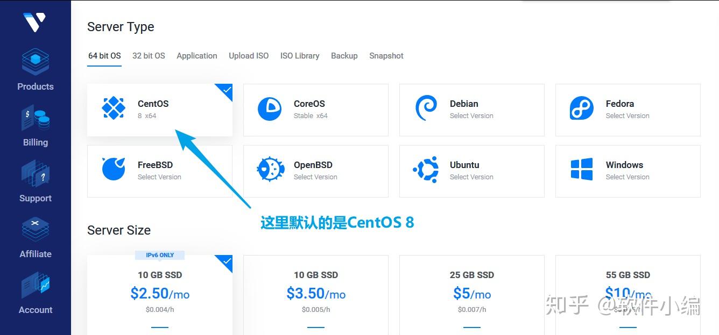Click the OpenBSD pufferfish icon
Image resolution: width=719 pixels, height=335 pixels.
[x=270, y=169]
